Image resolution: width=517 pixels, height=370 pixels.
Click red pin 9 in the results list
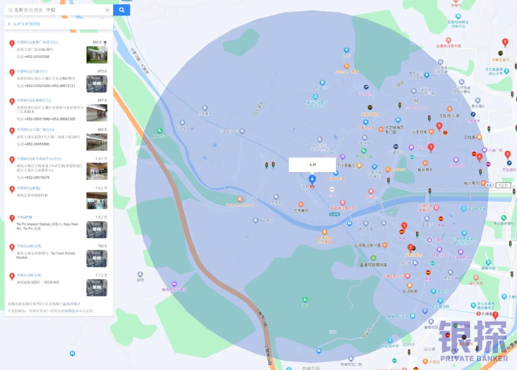coord(12,276)
